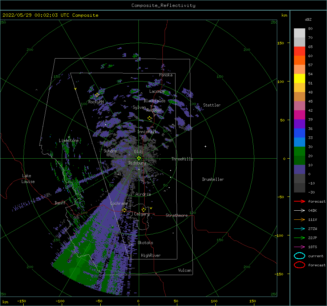Click the Limestone label on the map

click(x=69, y=140)
